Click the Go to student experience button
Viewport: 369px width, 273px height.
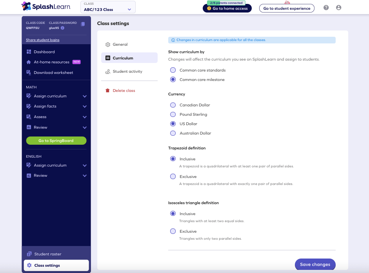click(x=287, y=8)
